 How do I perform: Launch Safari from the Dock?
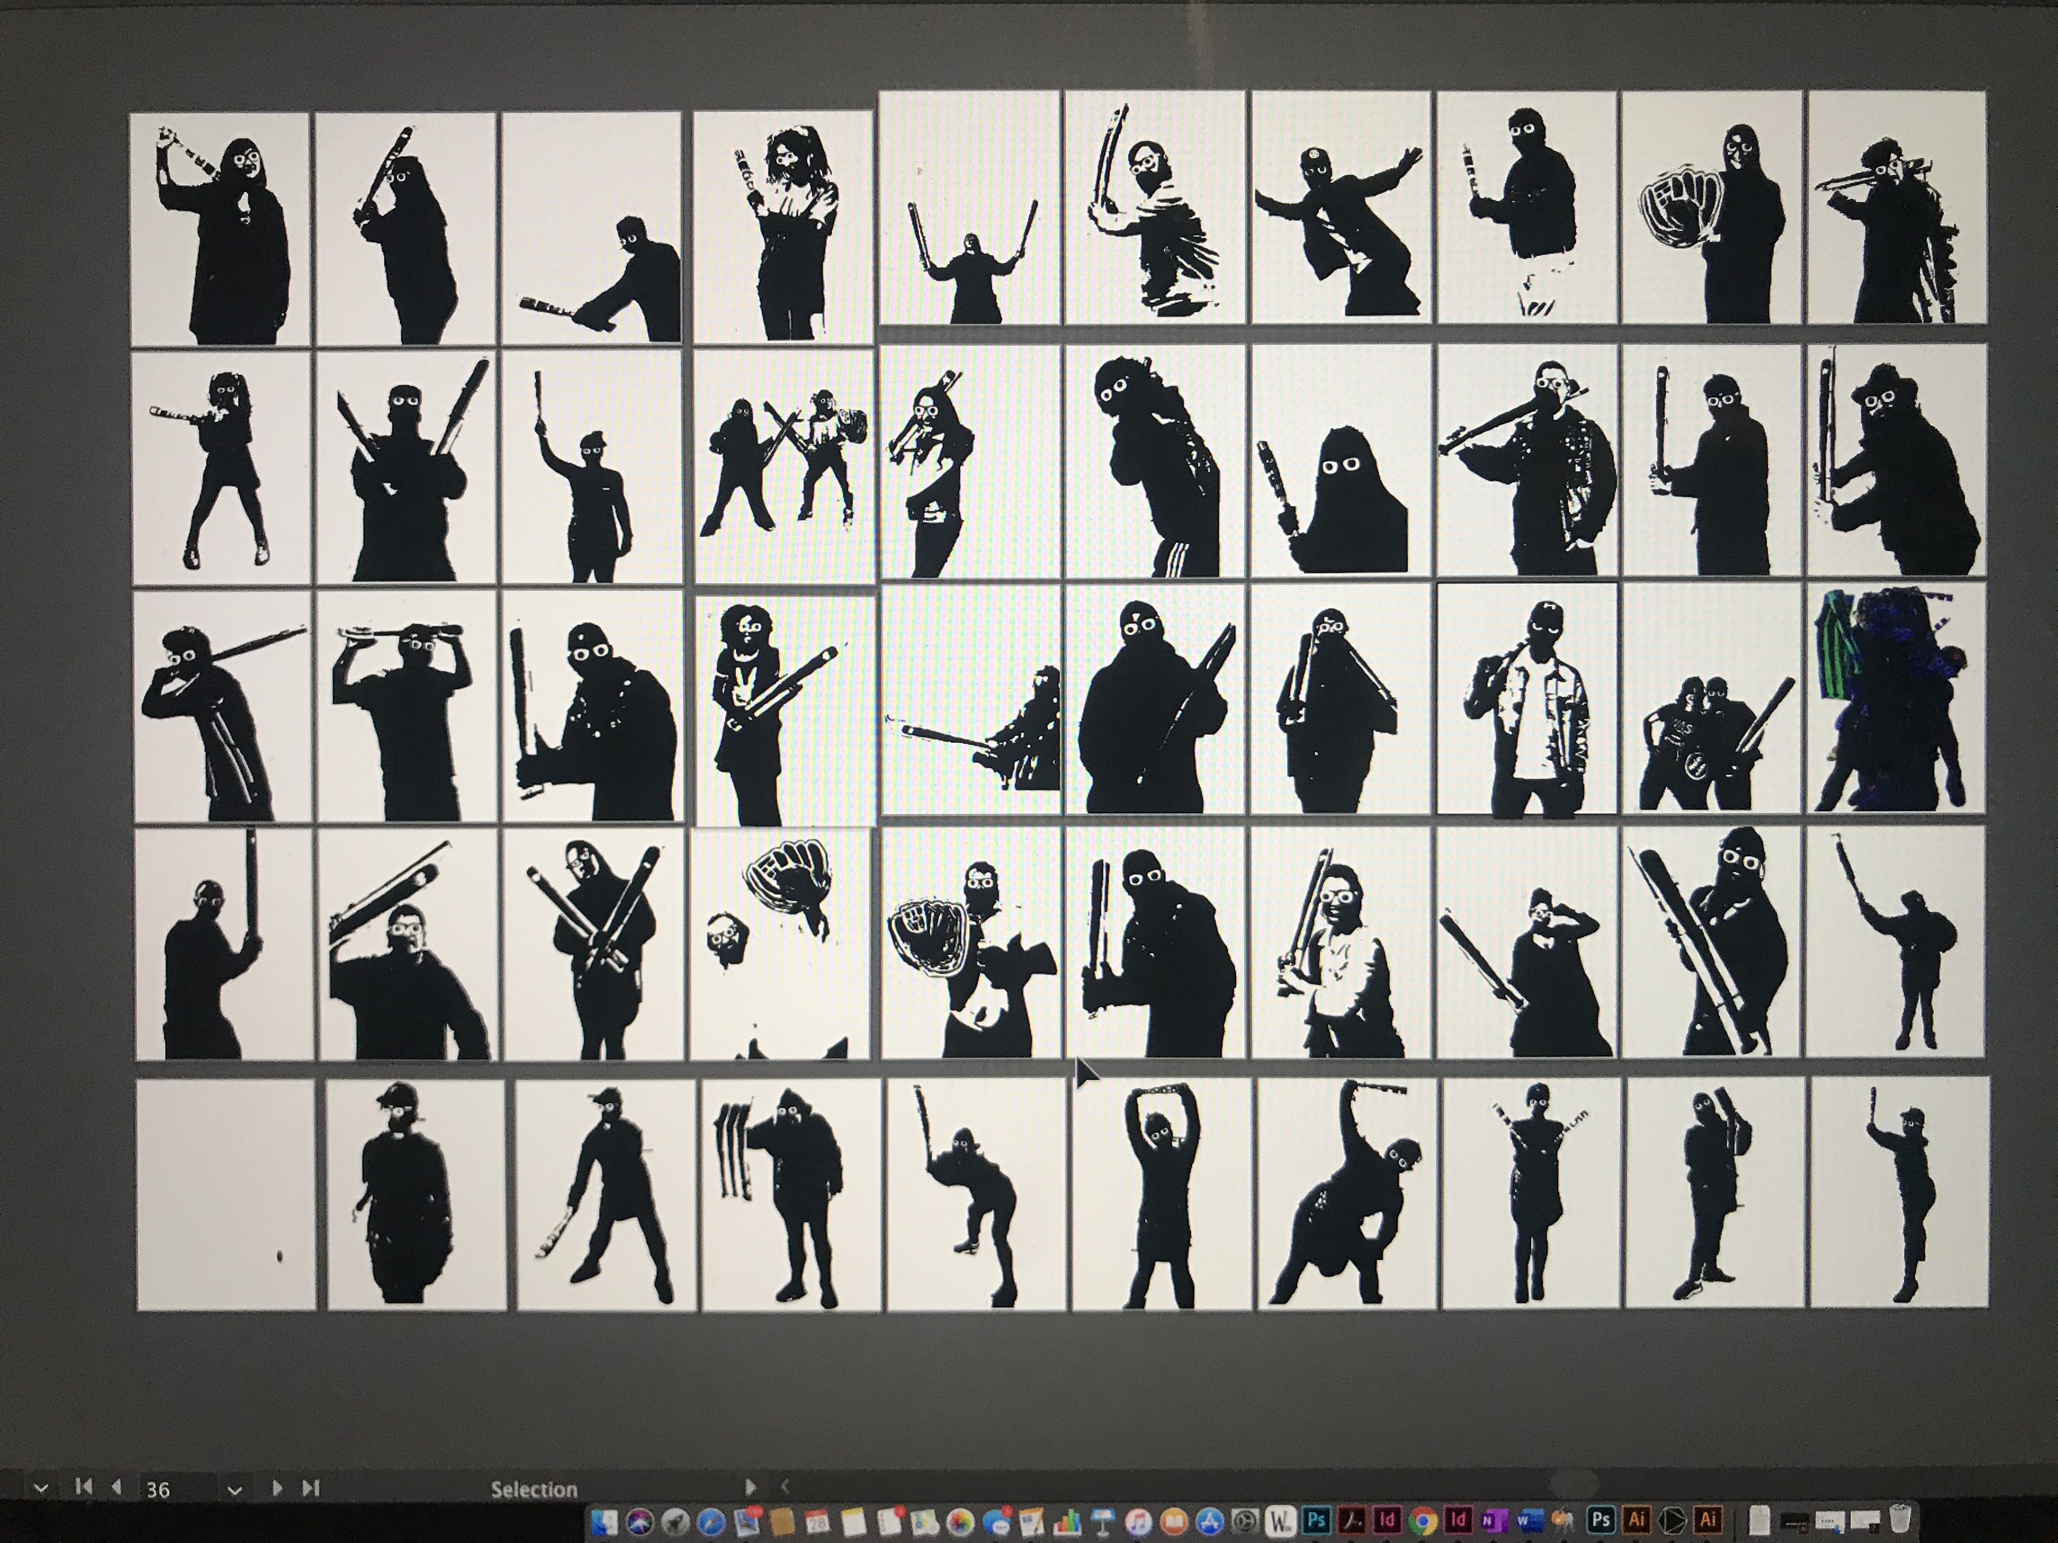711,1522
